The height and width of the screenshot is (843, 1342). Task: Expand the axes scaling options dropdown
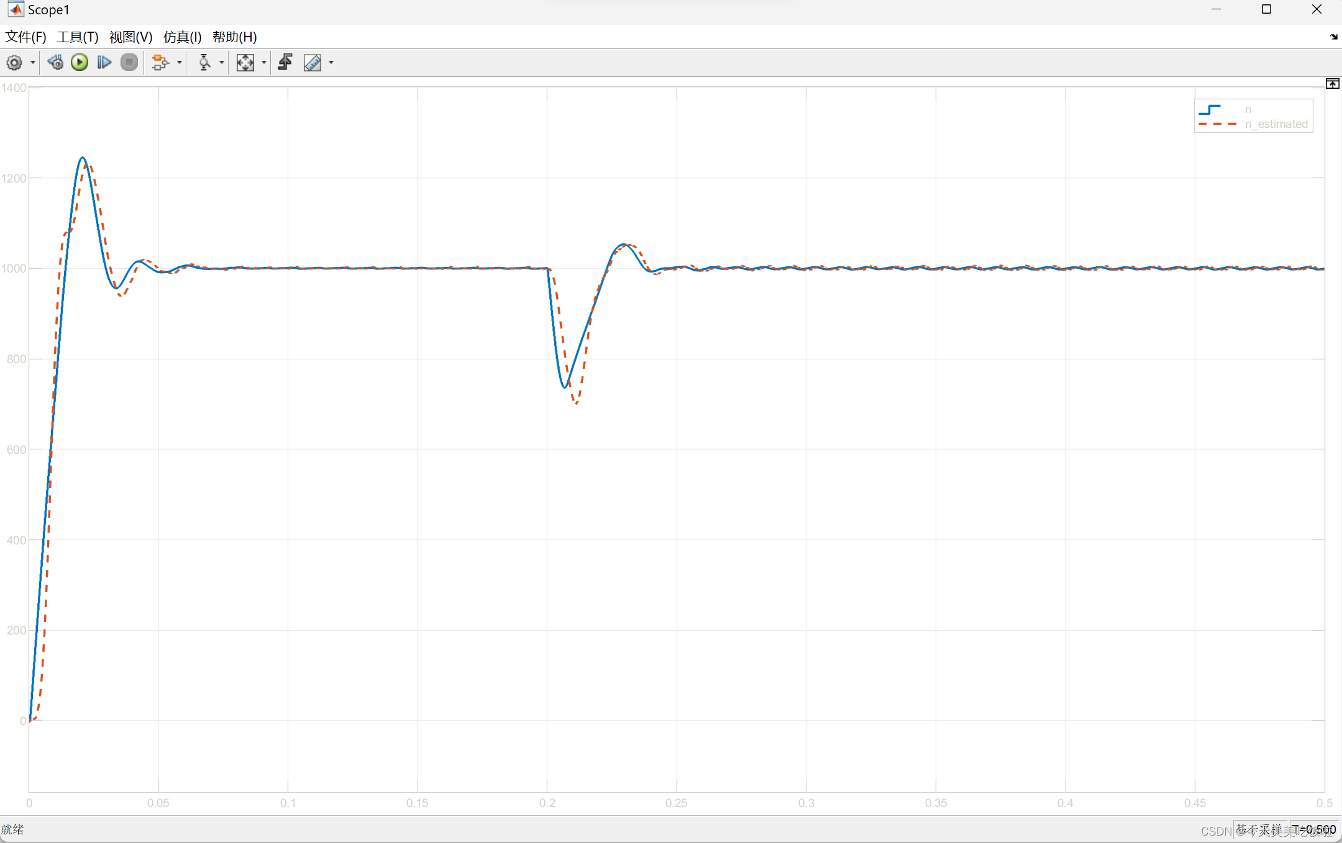click(x=264, y=63)
